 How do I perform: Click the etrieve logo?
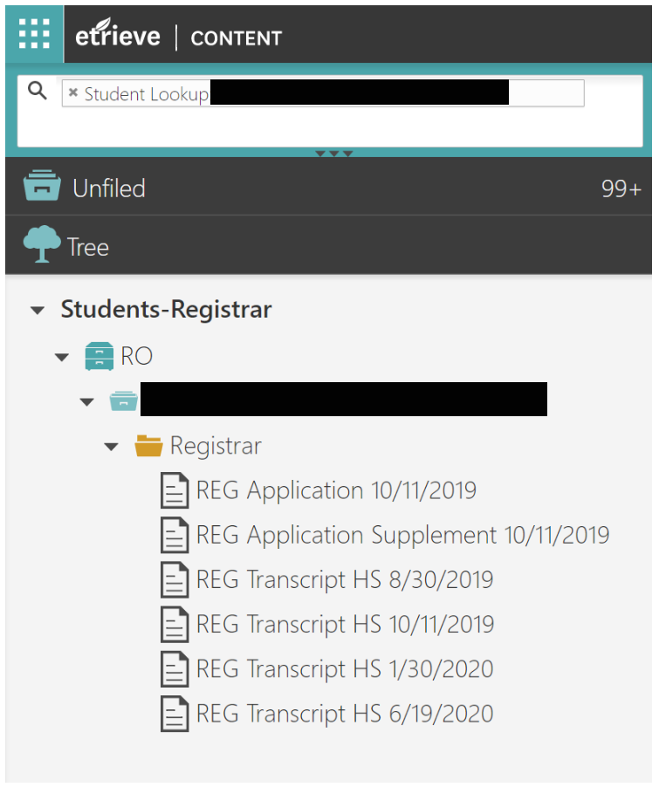(x=118, y=34)
